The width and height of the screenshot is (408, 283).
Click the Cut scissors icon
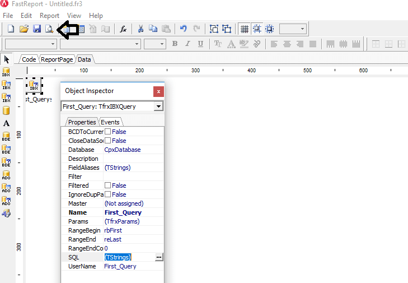140,29
